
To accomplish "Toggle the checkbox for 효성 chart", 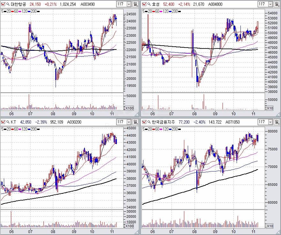I will [144, 4].
